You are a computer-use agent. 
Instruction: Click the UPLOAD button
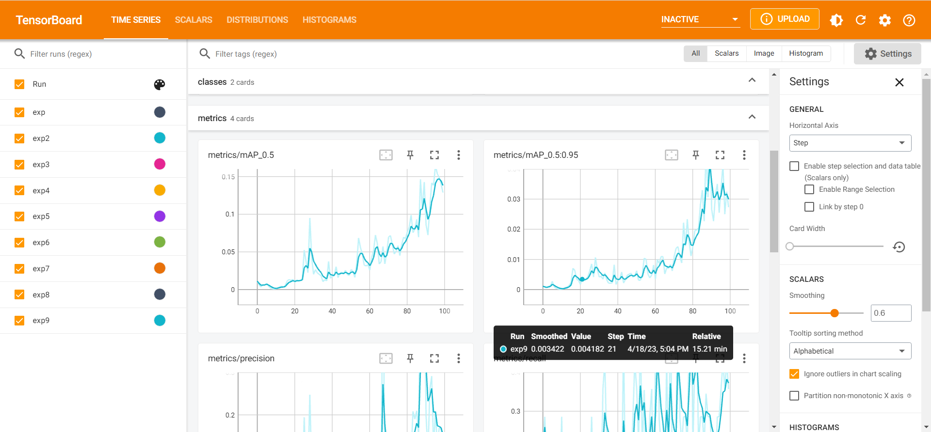(785, 19)
